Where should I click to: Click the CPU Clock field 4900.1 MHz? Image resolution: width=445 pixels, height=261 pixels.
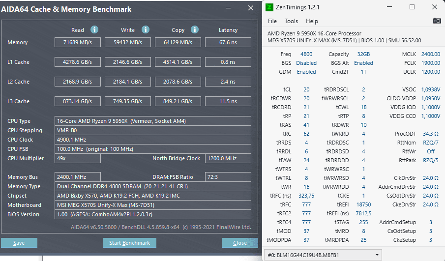click(x=153, y=140)
